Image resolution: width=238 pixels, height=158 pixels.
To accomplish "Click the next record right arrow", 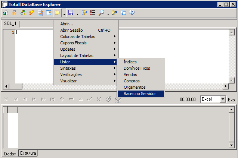I will coord(34,99).
